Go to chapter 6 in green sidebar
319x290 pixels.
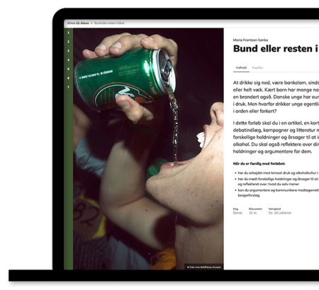(x=68, y=78)
